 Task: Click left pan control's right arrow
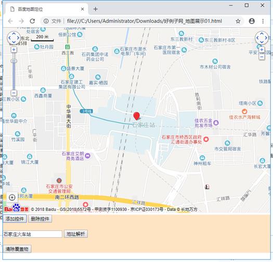tap(18, 38)
